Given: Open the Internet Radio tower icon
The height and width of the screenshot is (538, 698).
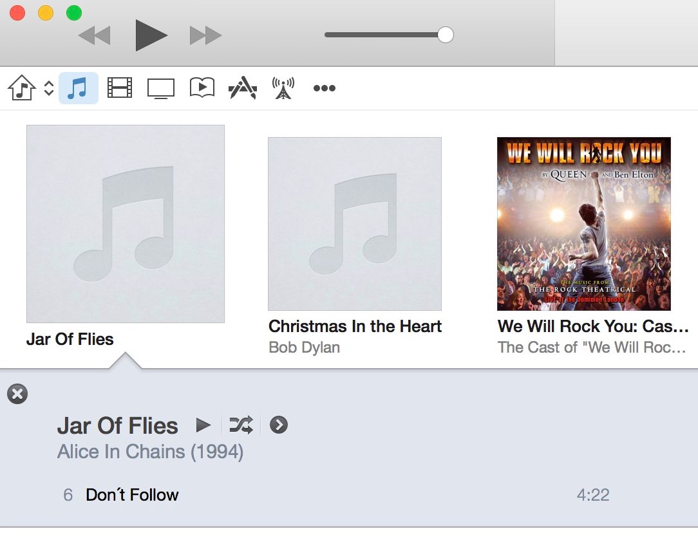Looking at the screenshot, I should tap(283, 88).
